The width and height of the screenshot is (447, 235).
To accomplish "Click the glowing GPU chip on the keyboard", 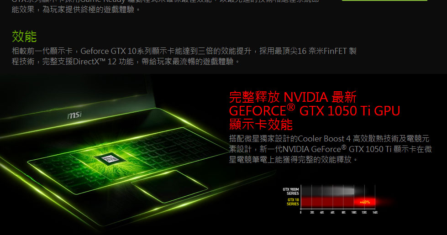I will [x=110, y=160].
